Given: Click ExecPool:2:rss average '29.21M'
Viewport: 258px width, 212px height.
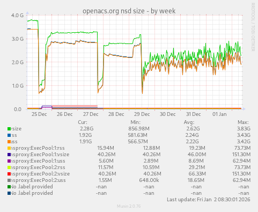Looking at the screenshot, I should (197, 167).
